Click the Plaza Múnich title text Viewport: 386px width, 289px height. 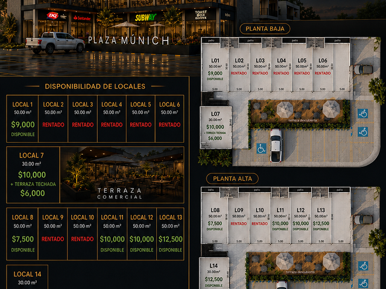(128, 40)
